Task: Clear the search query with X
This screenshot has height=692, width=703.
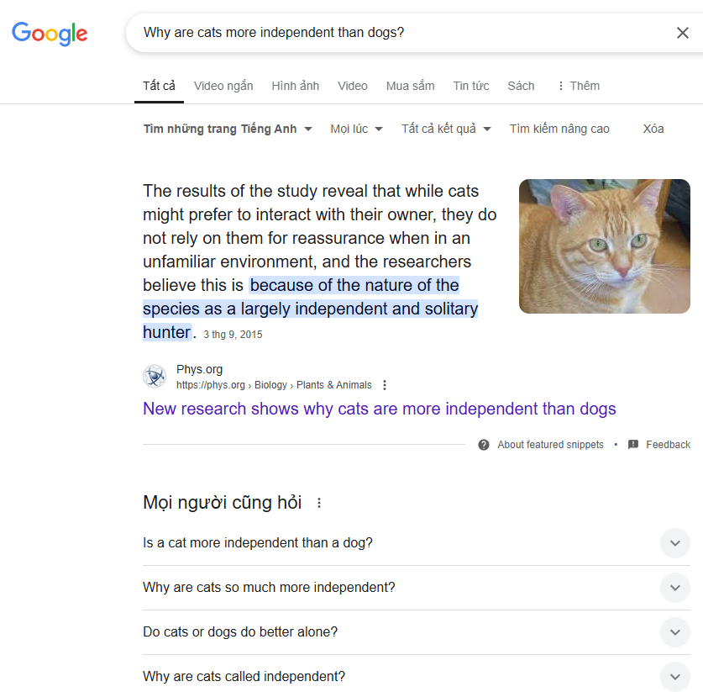Action: point(682,33)
